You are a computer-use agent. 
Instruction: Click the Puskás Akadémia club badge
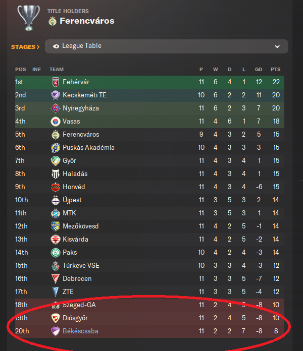point(56,148)
